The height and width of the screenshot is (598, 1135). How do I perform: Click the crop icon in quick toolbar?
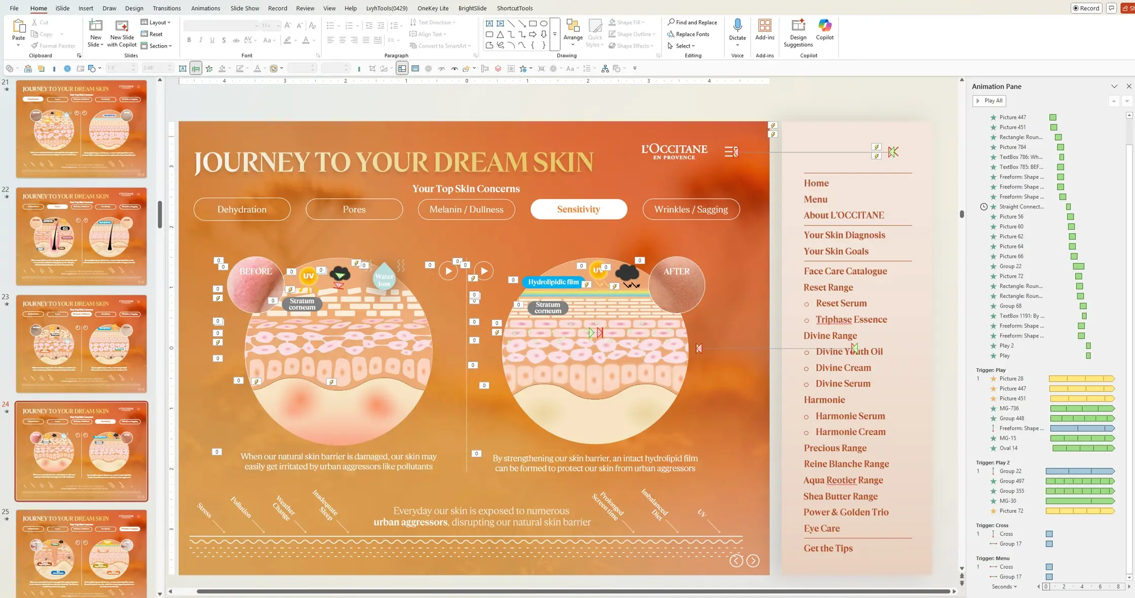(x=372, y=68)
